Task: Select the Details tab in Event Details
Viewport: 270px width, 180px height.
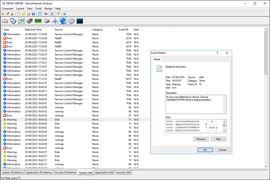Action: tap(157, 59)
